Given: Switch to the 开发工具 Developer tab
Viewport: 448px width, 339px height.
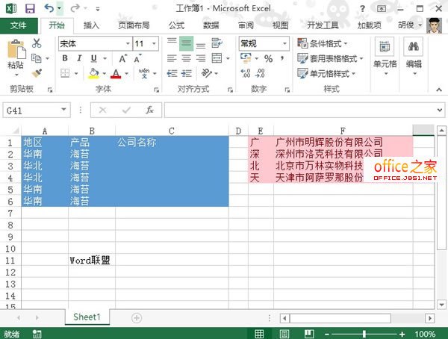Looking at the screenshot, I should 323,25.
